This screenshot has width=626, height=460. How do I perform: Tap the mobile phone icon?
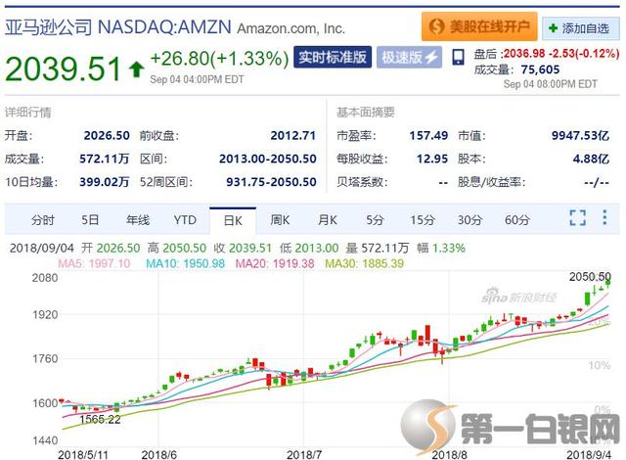(x=459, y=57)
